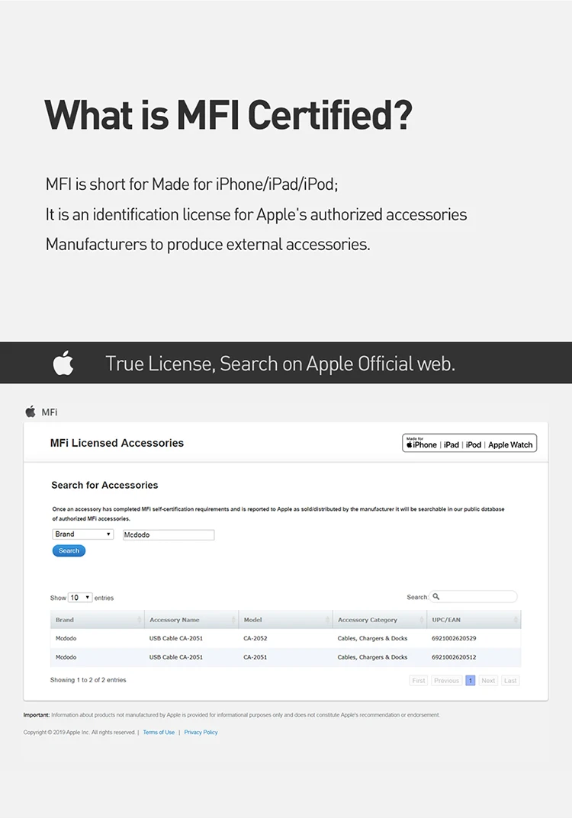This screenshot has height=818, width=572.
Task: Open the Privacy Policy link
Action: coord(201,733)
